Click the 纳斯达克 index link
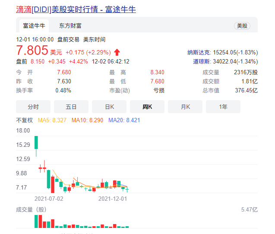 tap(198, 52)
